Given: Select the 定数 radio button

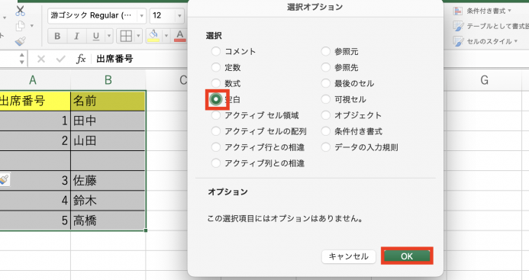Looking at the screenshot, I should click(216, 67).
